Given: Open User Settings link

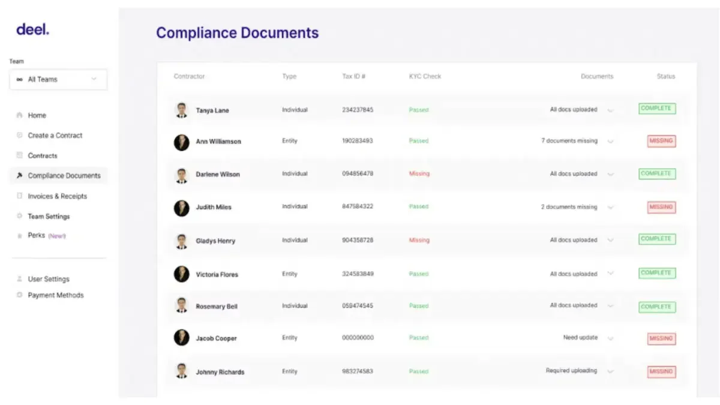Looking at the screenshot, I should pos(49,279).
